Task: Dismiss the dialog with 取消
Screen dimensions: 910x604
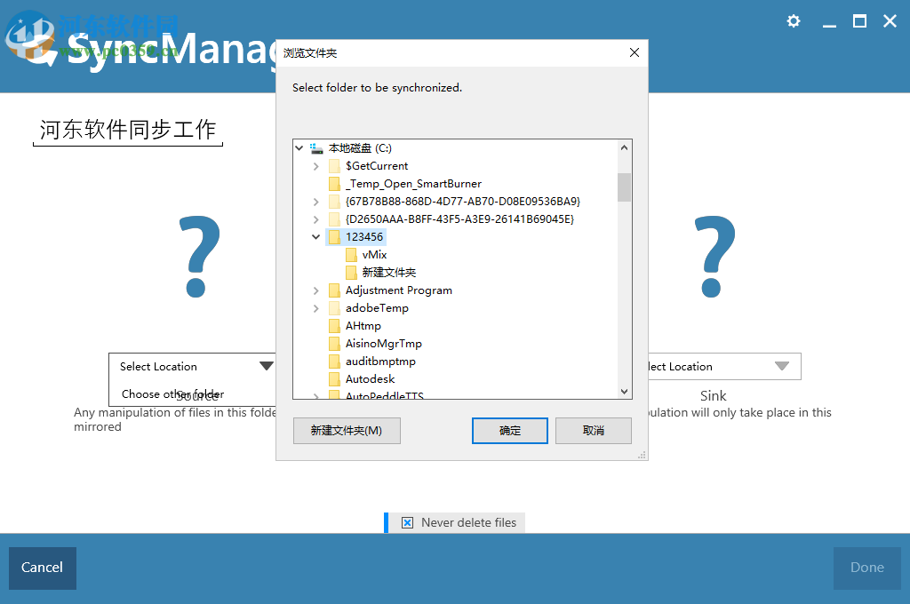Action: 593,430
